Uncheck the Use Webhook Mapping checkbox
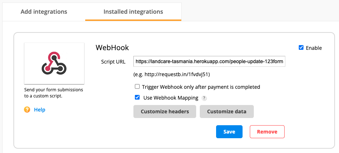339x153 pixels. click(x=137, y=97)
